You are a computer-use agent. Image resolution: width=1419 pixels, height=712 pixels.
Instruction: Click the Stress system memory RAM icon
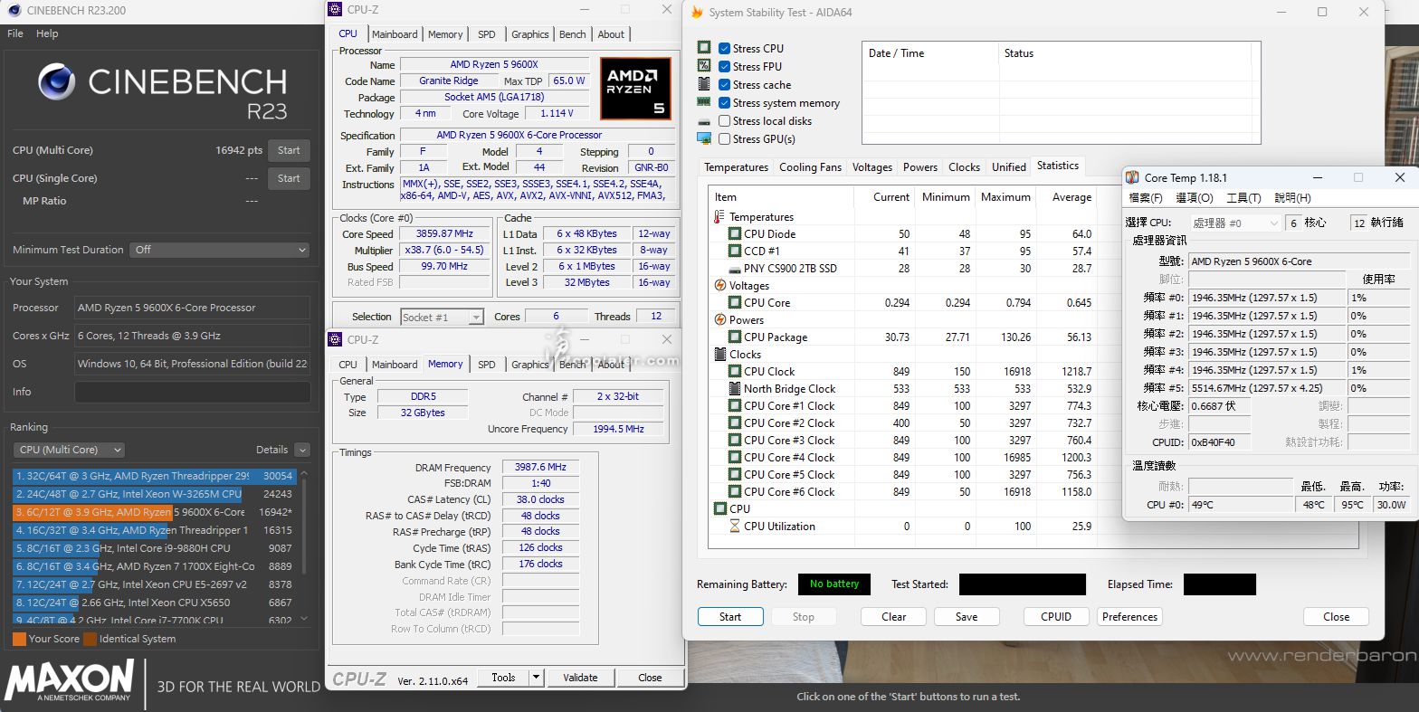[704, 102]
